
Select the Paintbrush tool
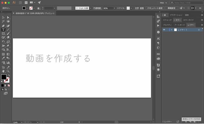(8, 34)
